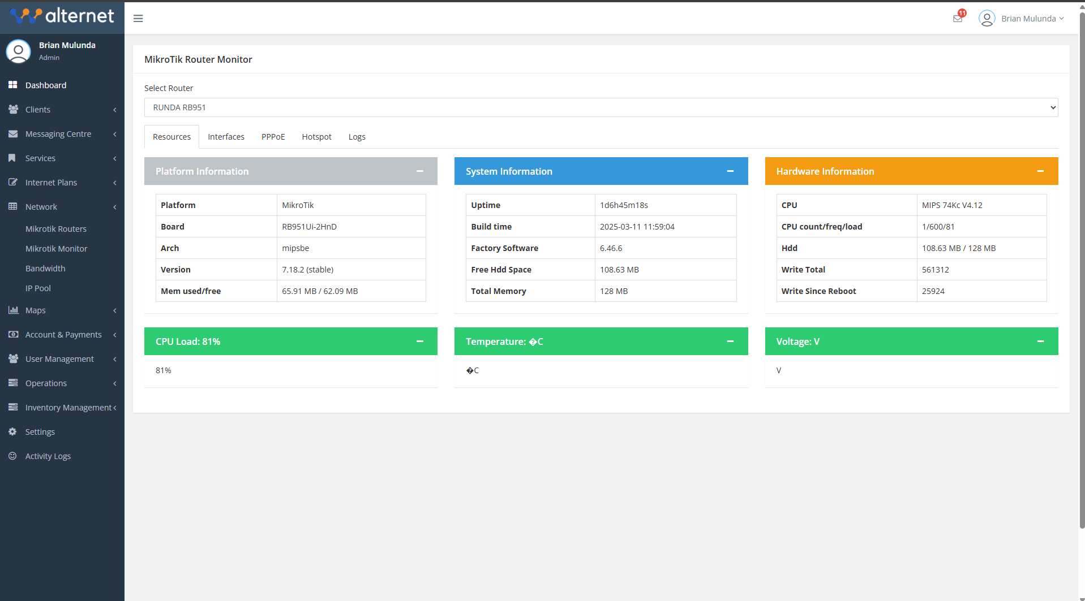
Task: Open the Select Router dropdown
Action: click(600, 107)
